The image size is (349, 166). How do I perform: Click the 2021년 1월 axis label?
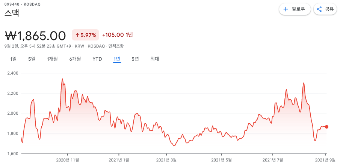(x=119, y=160)
